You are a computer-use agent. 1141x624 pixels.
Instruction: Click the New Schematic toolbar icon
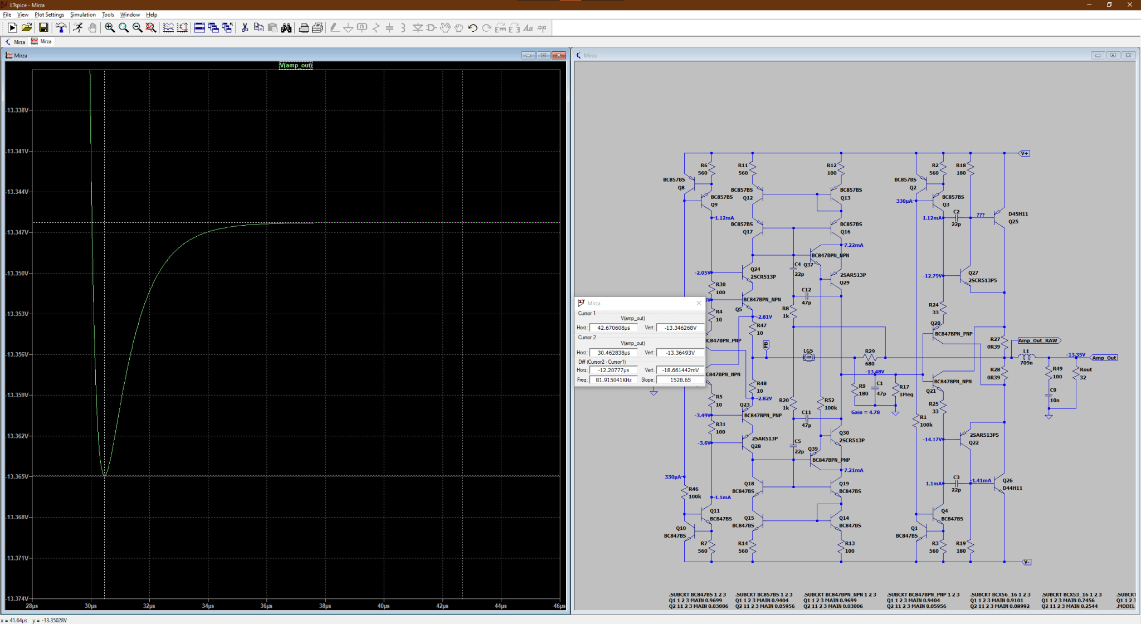(x=12, y=28)
